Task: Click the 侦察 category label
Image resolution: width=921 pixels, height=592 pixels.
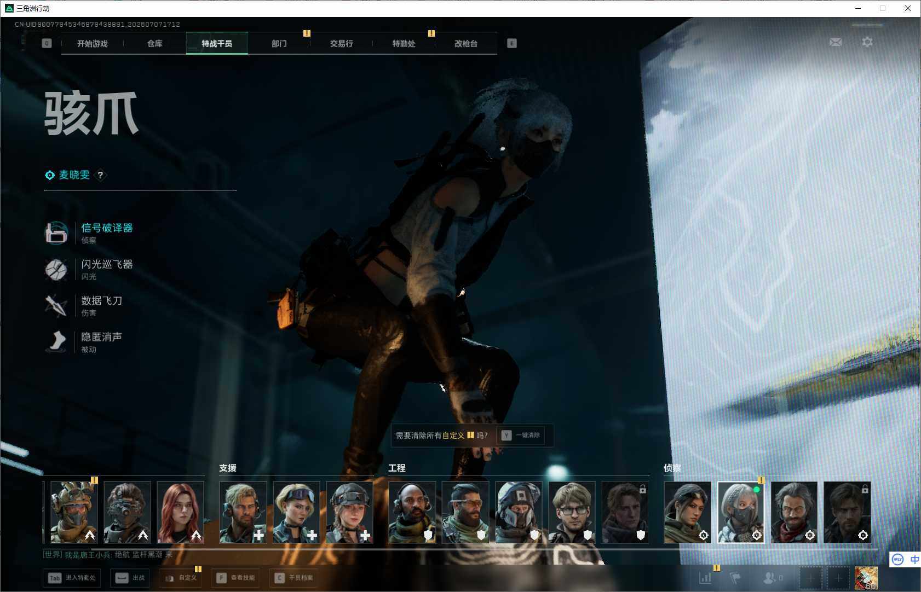Action: coord(672,468)
